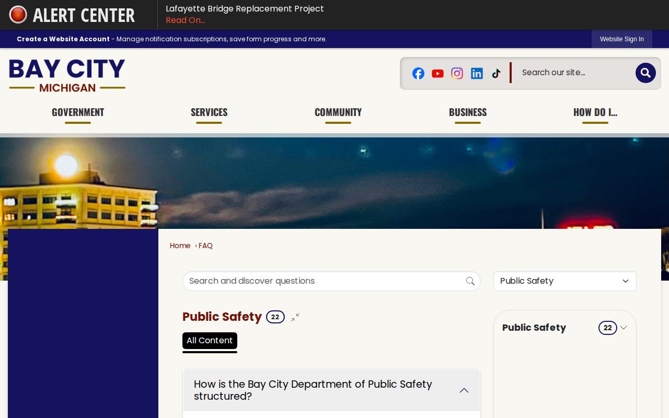Click the magnifier in the questions search box
Screen dimensions: 669x418
[x=470, y=281]
